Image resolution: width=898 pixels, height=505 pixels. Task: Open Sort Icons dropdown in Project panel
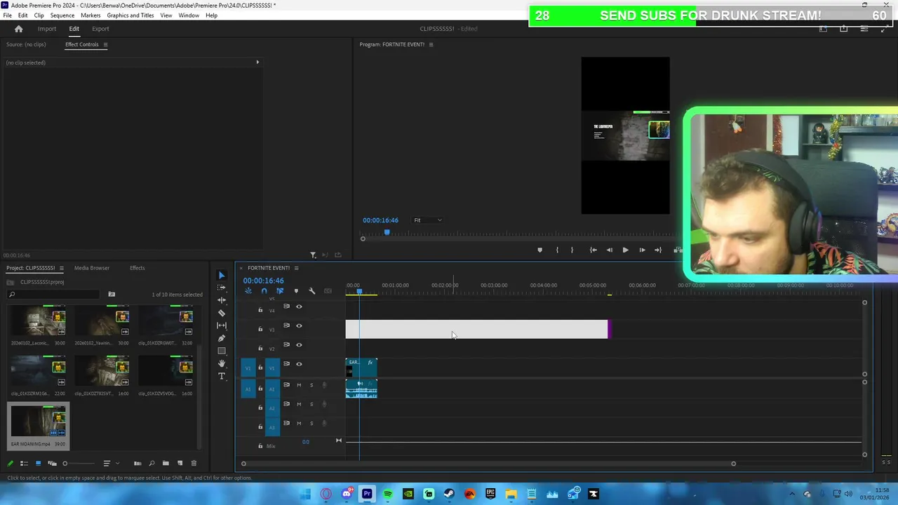[x=109, y=463]
